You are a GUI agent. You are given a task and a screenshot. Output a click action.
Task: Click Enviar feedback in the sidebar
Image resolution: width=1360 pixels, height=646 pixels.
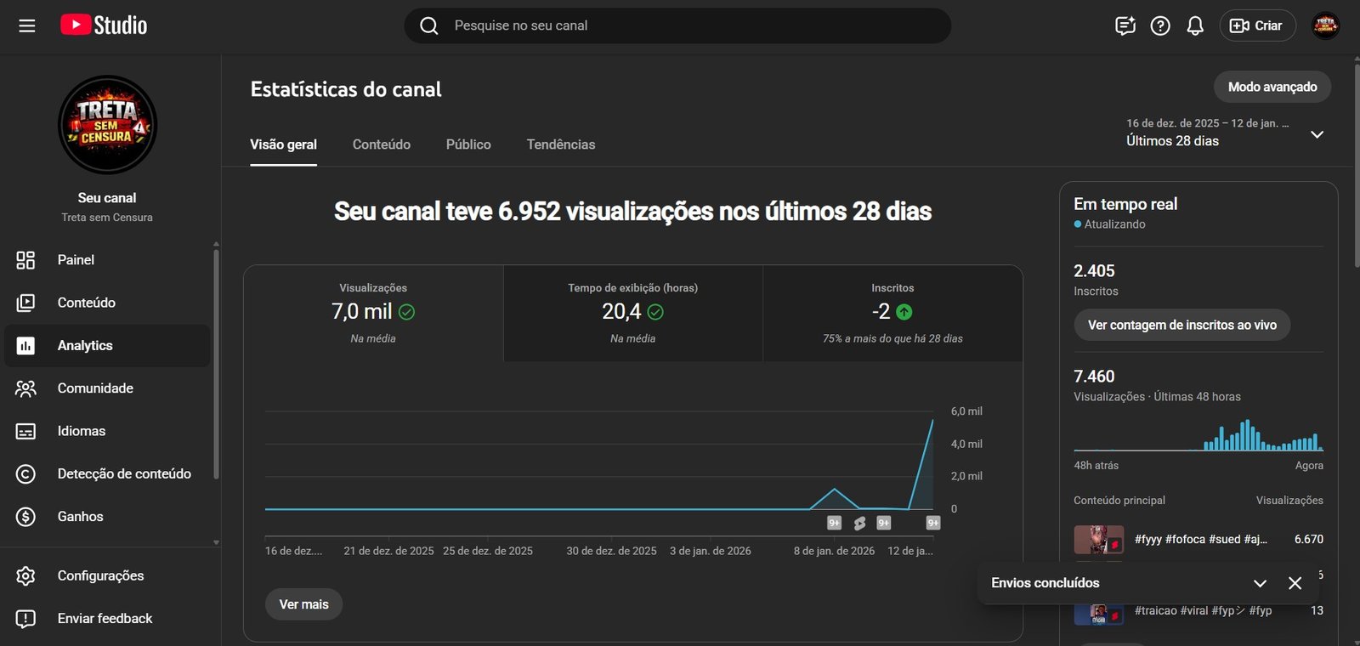(x=107, y=619)
